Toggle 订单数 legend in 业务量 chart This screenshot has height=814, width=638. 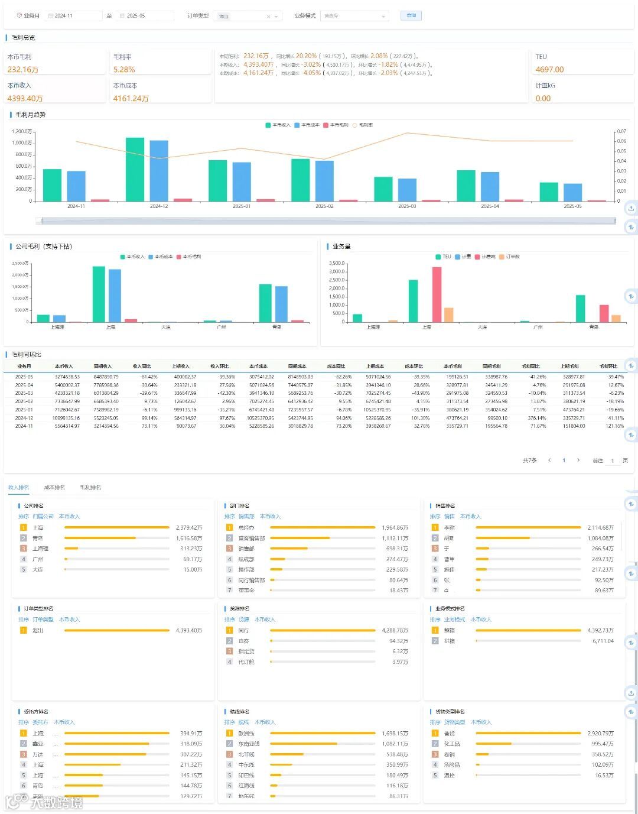point(510,257)
